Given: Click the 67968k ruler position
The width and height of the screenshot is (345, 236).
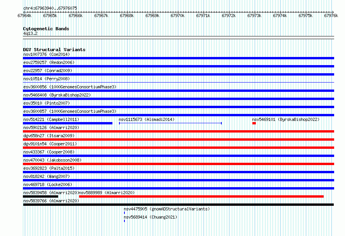Looking at the screenshot, I should pos(127,16).
